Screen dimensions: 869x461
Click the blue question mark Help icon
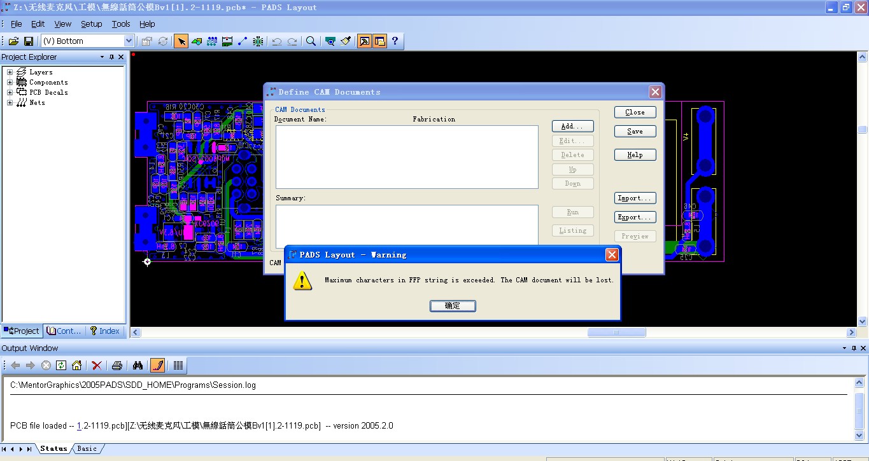click(x=395, y=41)
